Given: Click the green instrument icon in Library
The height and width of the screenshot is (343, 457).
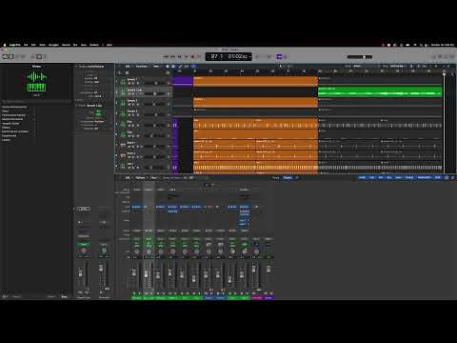Looking at the screenshot, I should 36,82.
